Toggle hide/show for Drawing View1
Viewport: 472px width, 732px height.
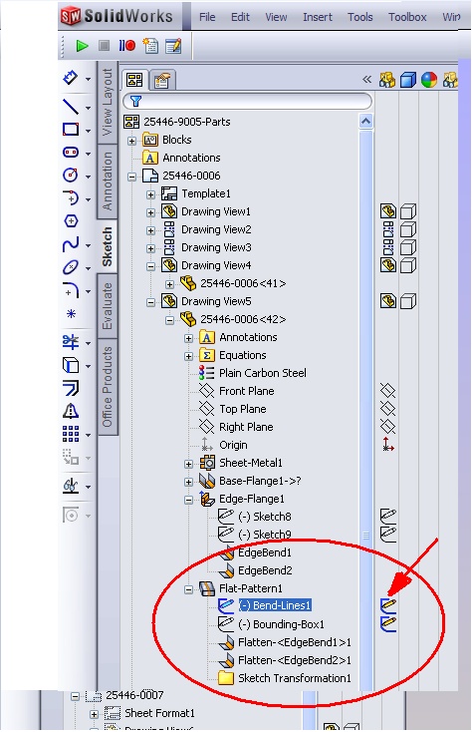click(x=387, y=211)
